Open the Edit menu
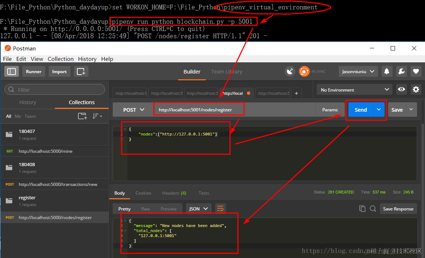 point(21,59)
